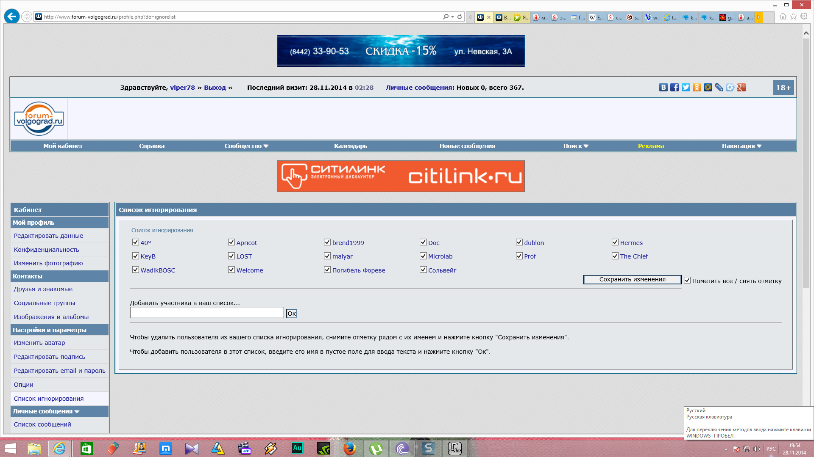
Task: Share page via VKontakte icon
Action: pos(663,87)
